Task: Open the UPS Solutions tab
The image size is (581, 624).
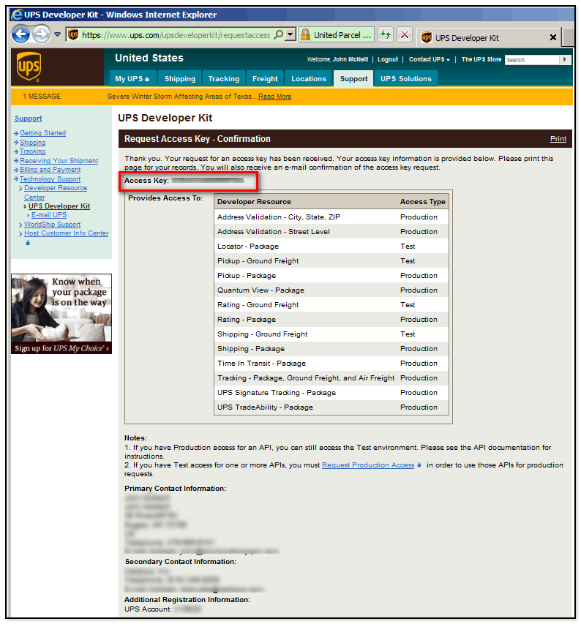Action: point(406,79)
